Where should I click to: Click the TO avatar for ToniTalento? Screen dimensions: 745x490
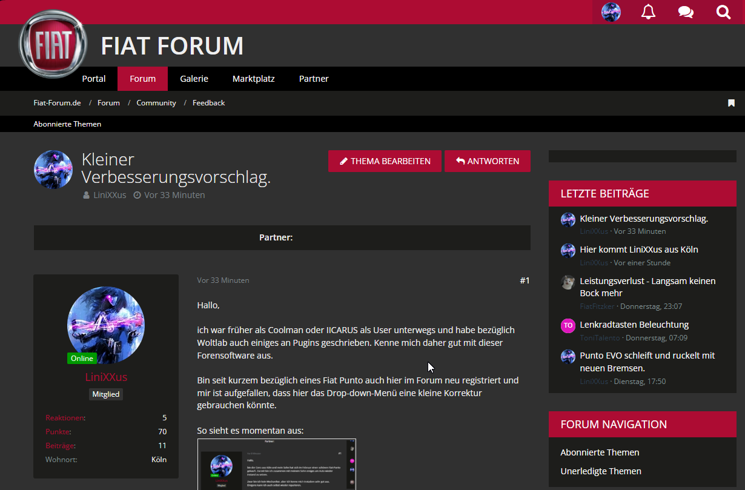[x=568, y=325]
